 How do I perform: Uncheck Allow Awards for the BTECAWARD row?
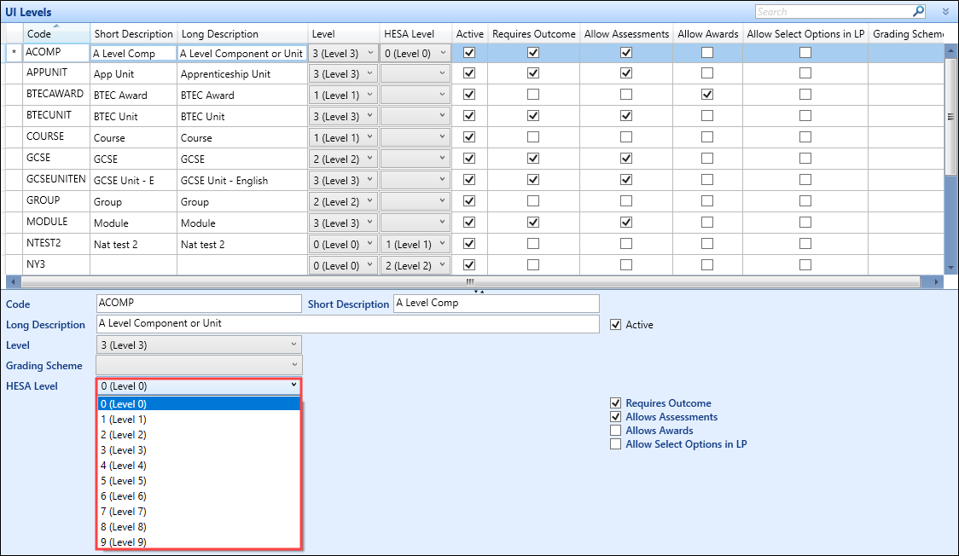[707, 95]
